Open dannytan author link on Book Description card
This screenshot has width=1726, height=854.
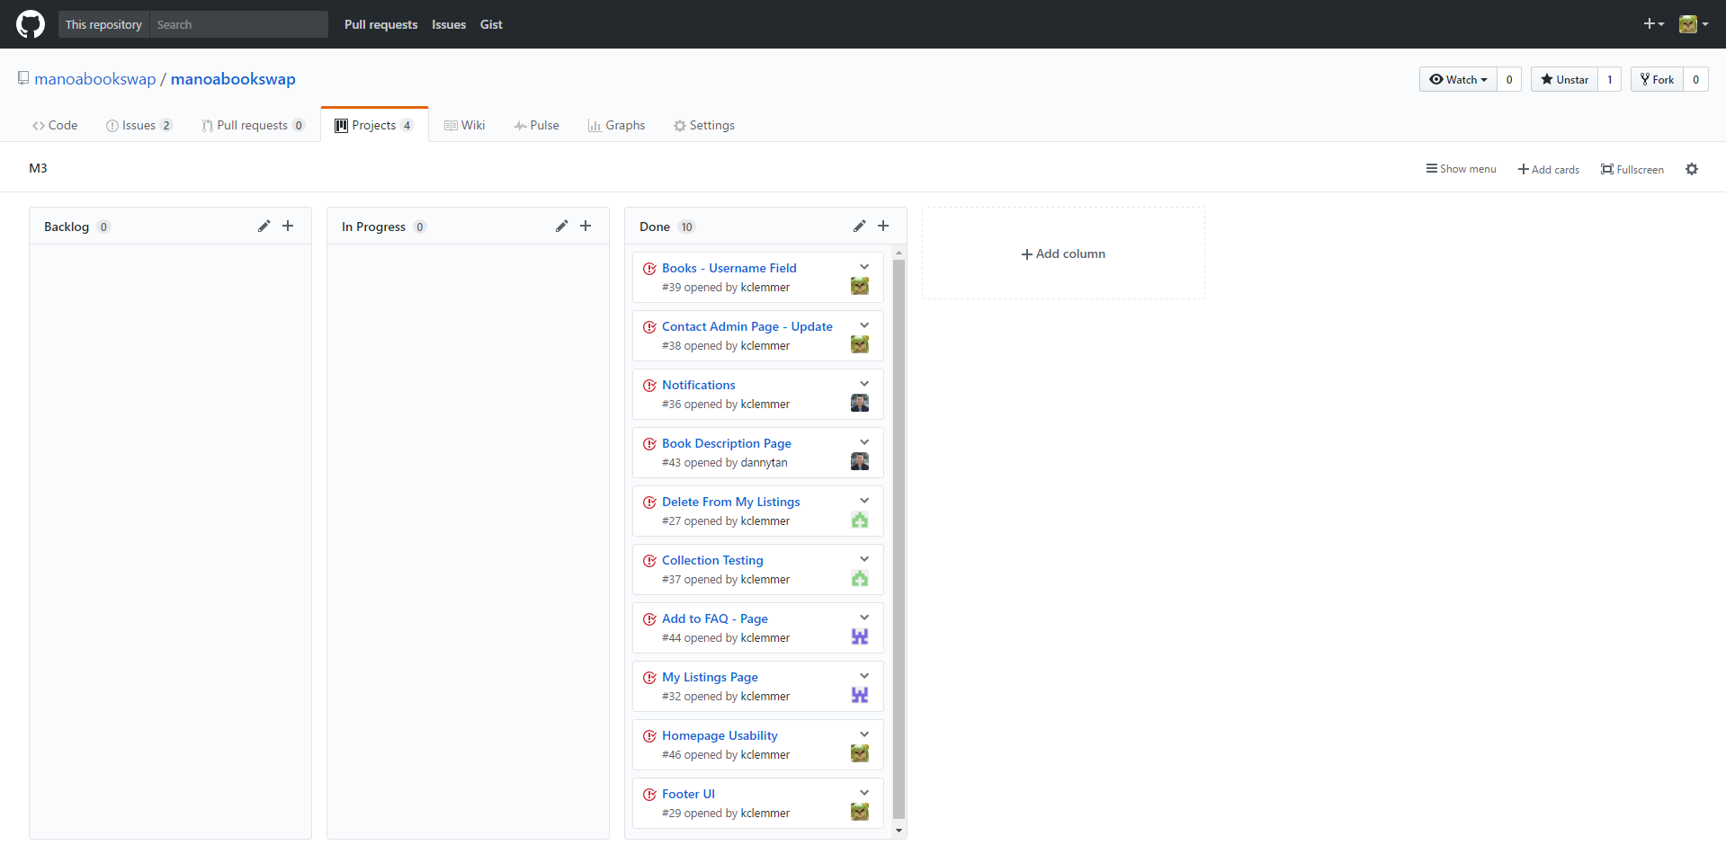(764, 462)
